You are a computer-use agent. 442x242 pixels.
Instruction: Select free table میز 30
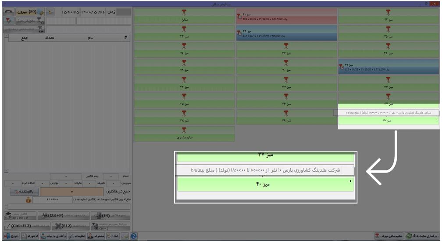click(x=286, y=67)
